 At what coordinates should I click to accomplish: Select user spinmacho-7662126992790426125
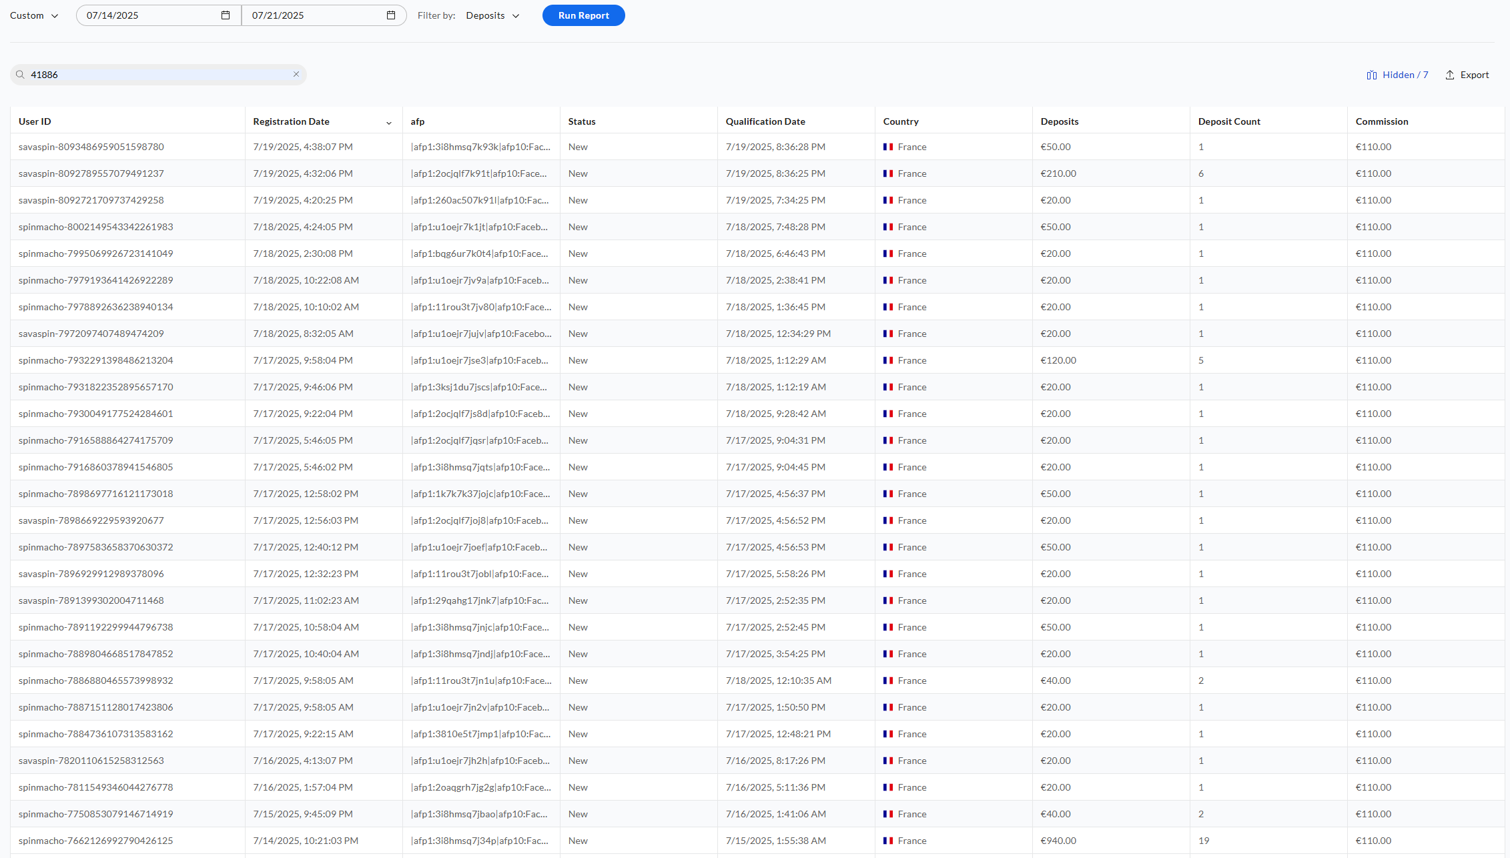tap(96, 841)
